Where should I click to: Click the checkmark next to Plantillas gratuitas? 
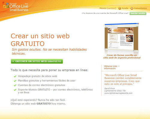pos(15,81)
